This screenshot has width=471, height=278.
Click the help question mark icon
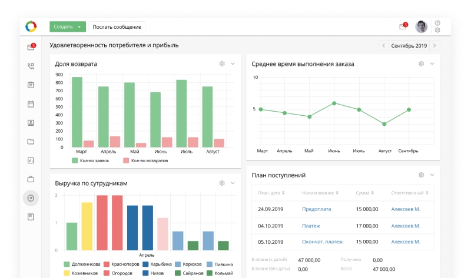pos(437,23)
